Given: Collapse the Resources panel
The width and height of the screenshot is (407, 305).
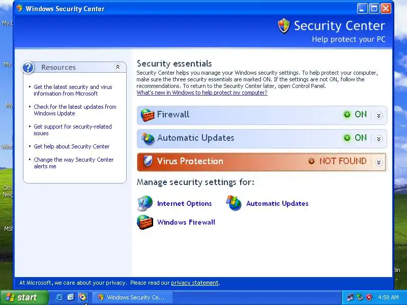Looking at the screenshot, I should pyautogui.click(x=118, y=67).
